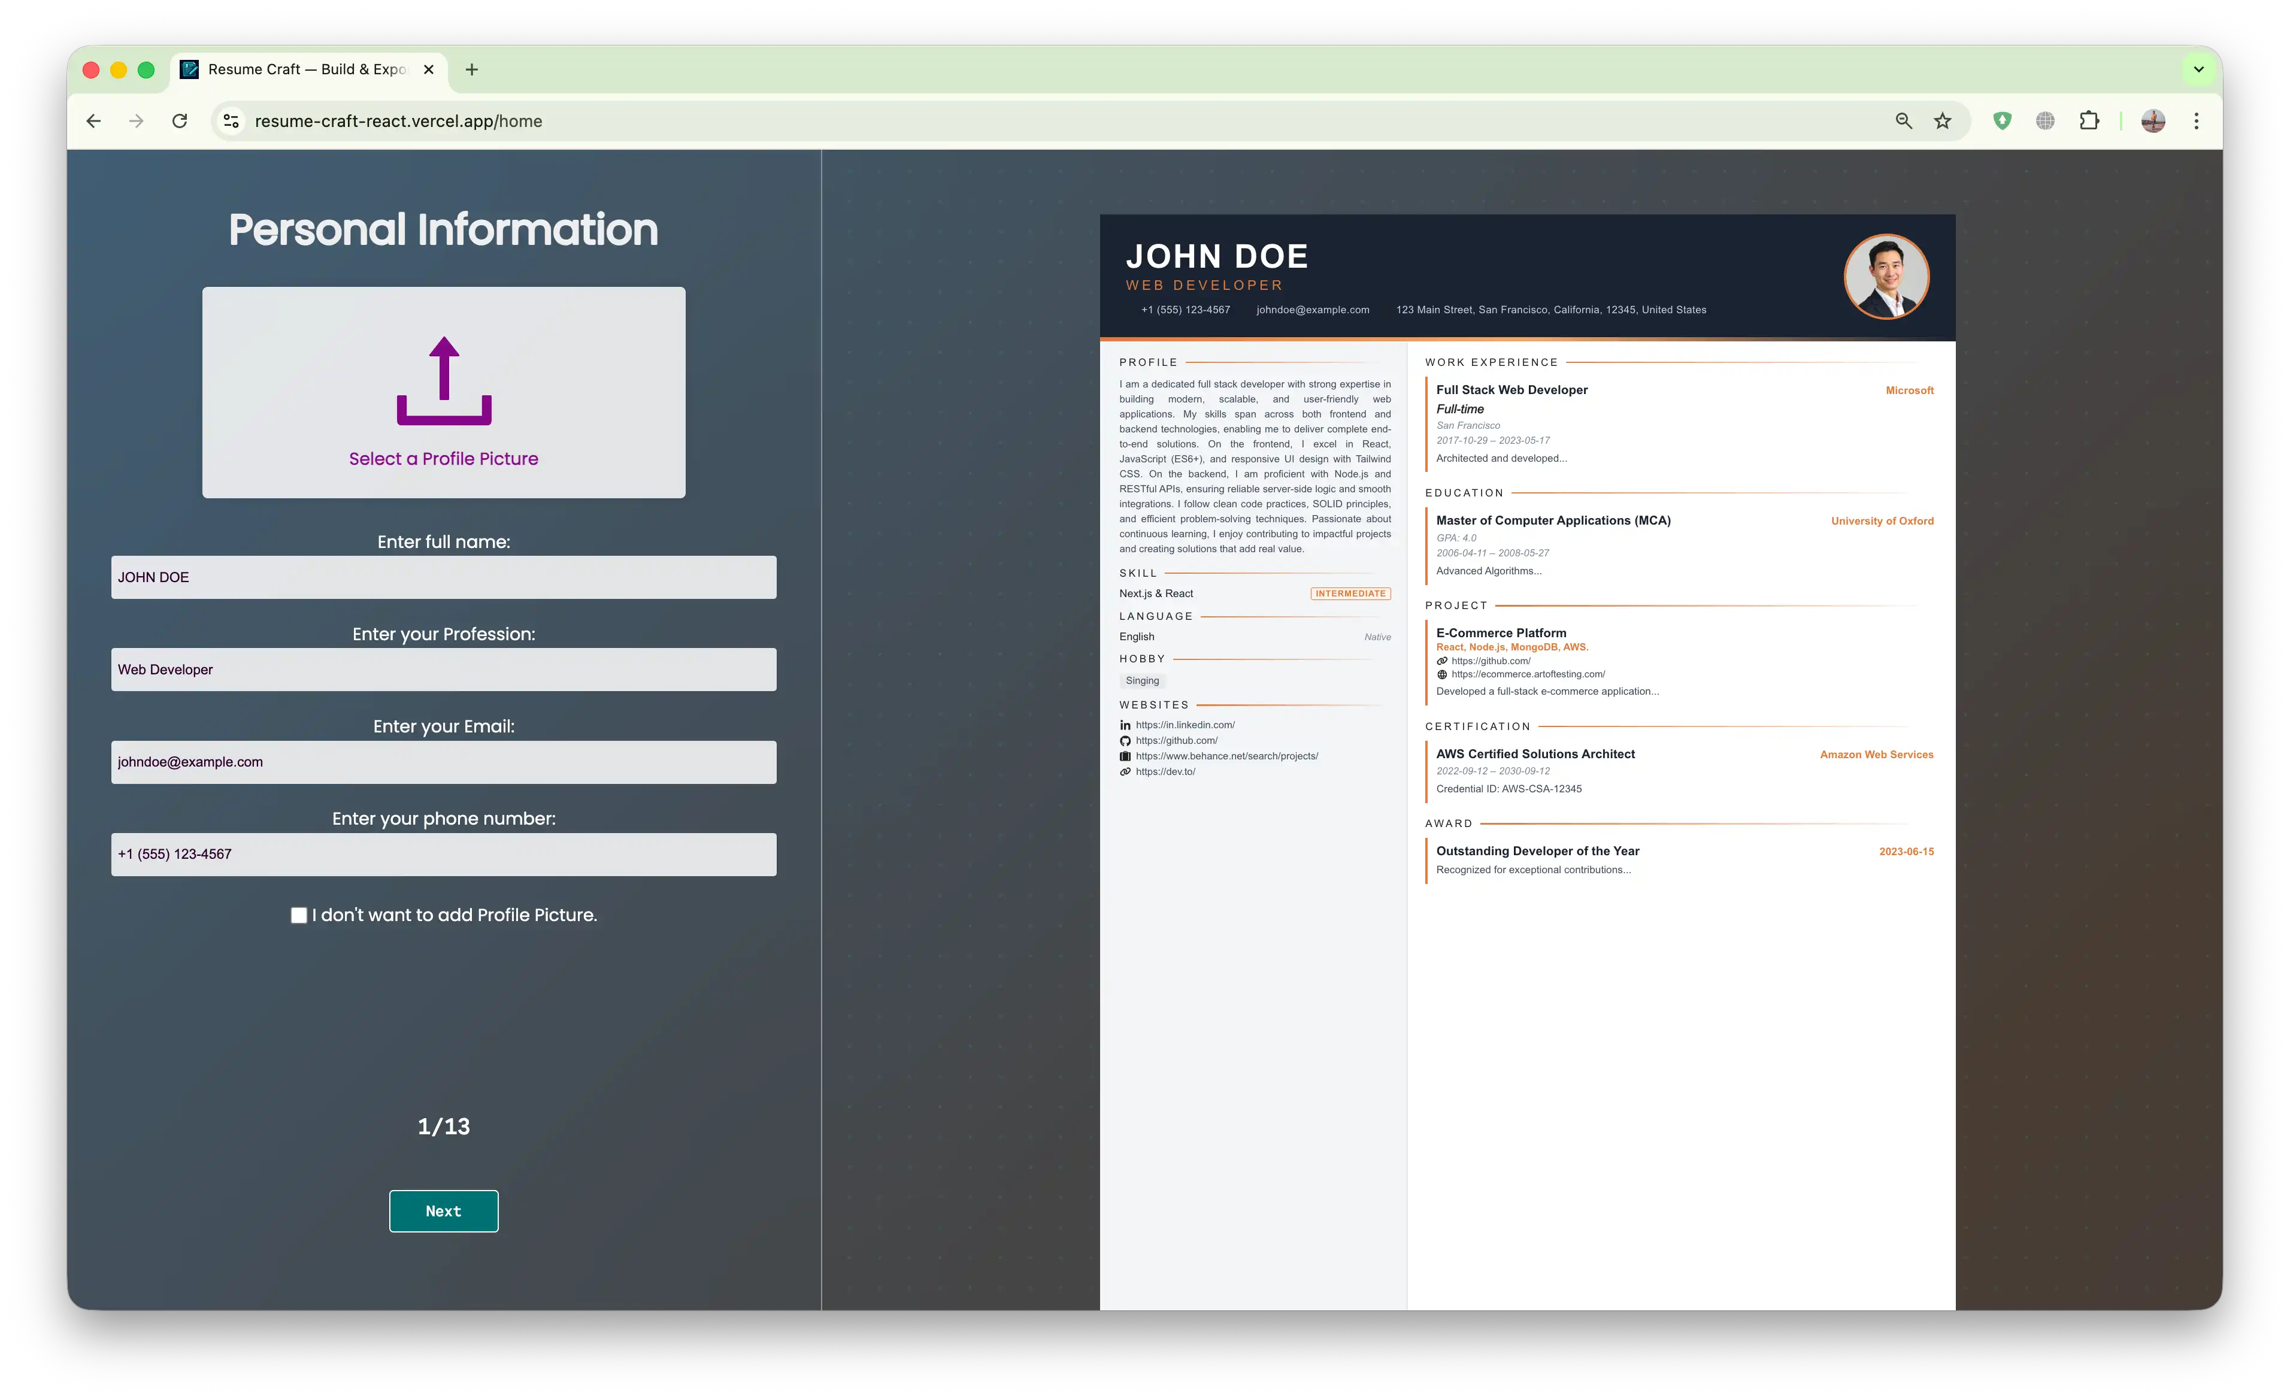This screenshot has width=2290, height=1399.
Task: Bookmark the page with the star icon
Action: click(1943, 121)
